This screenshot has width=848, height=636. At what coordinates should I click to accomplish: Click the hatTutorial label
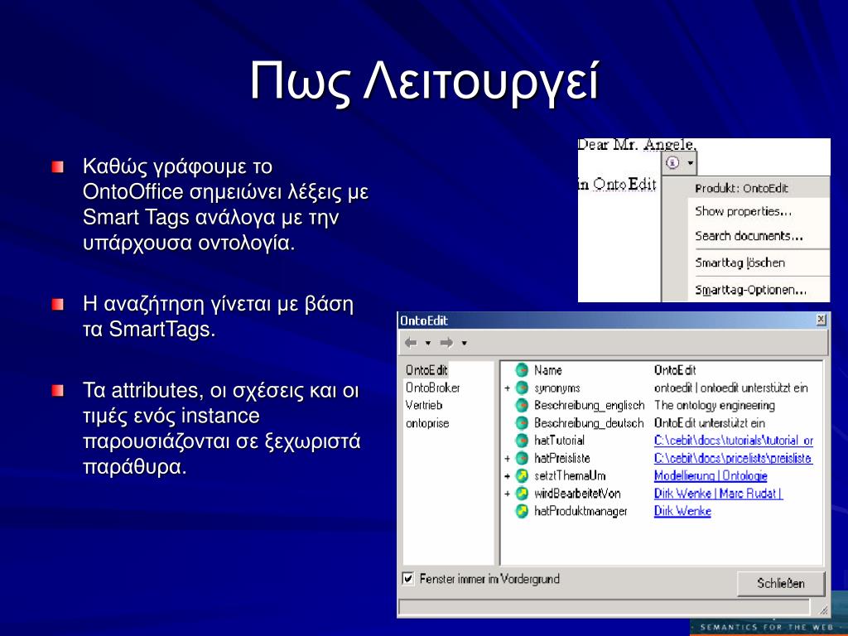559,441
